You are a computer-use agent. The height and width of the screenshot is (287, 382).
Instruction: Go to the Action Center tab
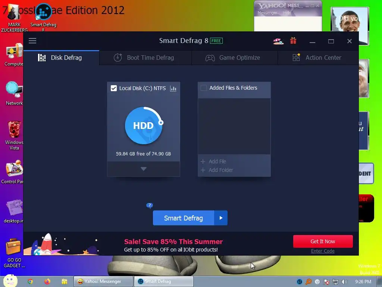coord(318,58)
